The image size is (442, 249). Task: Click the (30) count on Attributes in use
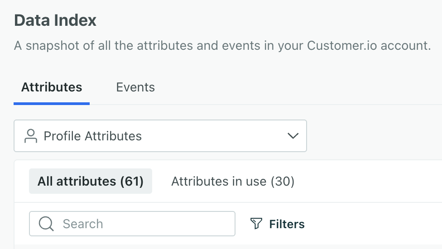point(283,182)
